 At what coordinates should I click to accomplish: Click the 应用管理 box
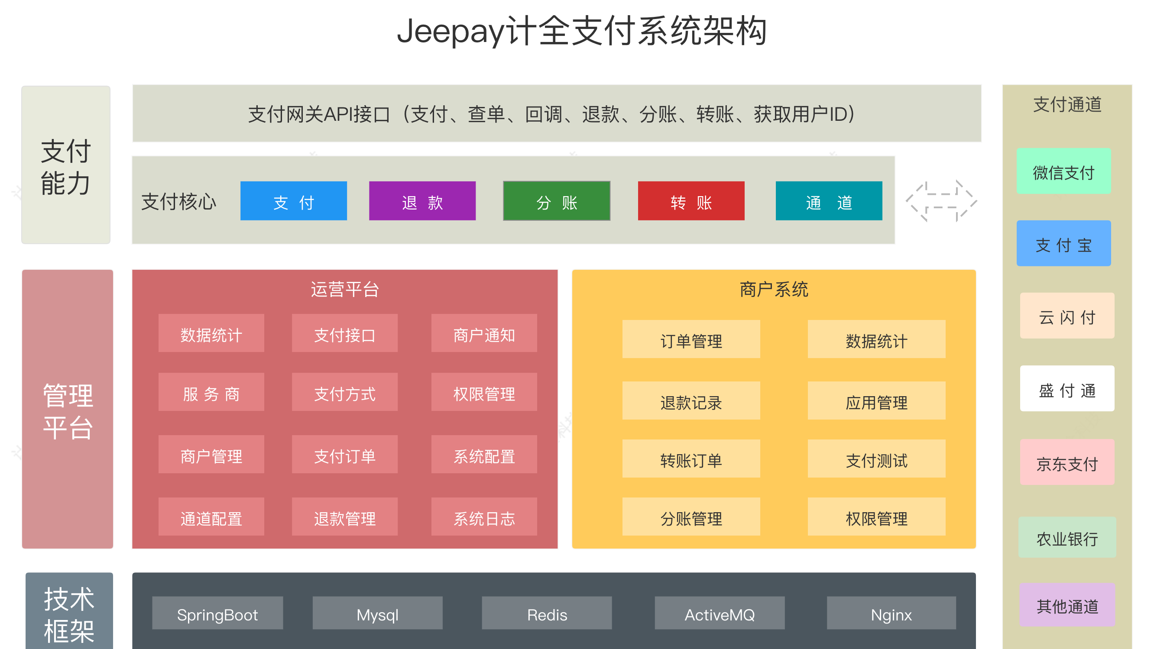876,400
